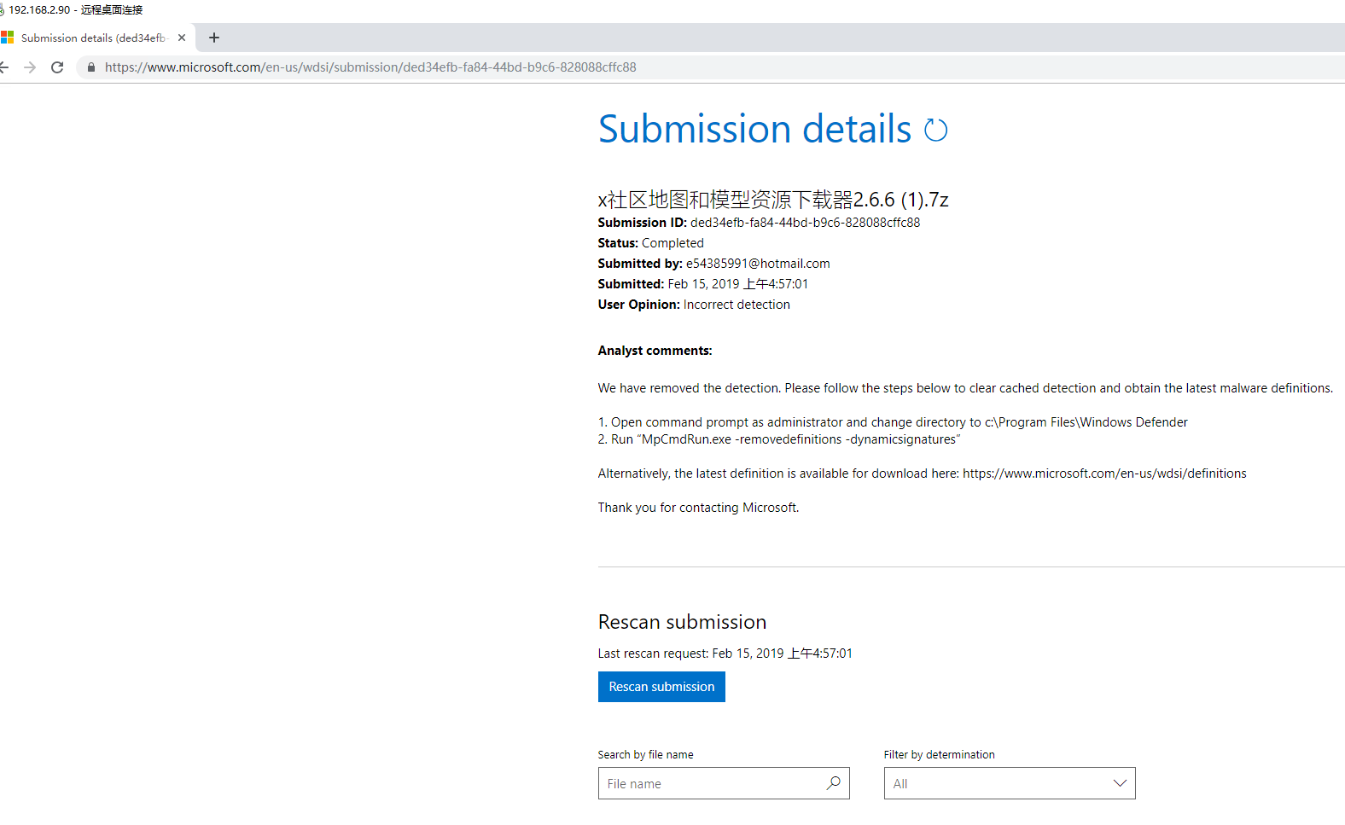Click the submitter's hotmail email address
Viewport: 1345px width, 825px height.
[758, 264]
